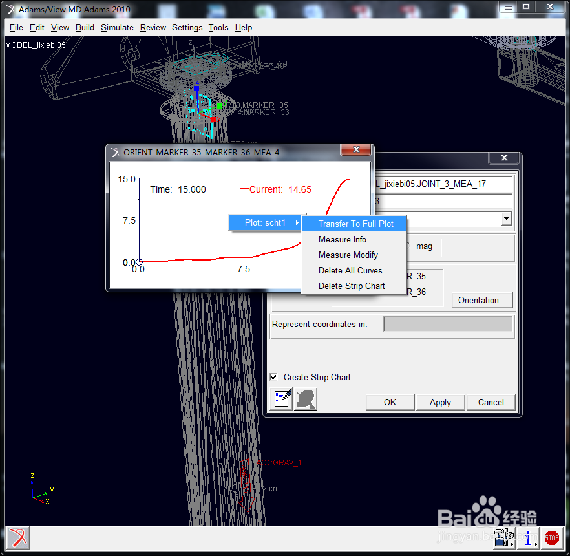
Task: Click the second input field in dialog
Action: pyautogui.click(x=443, y=201)
